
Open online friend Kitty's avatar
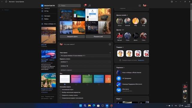point(136,21)
